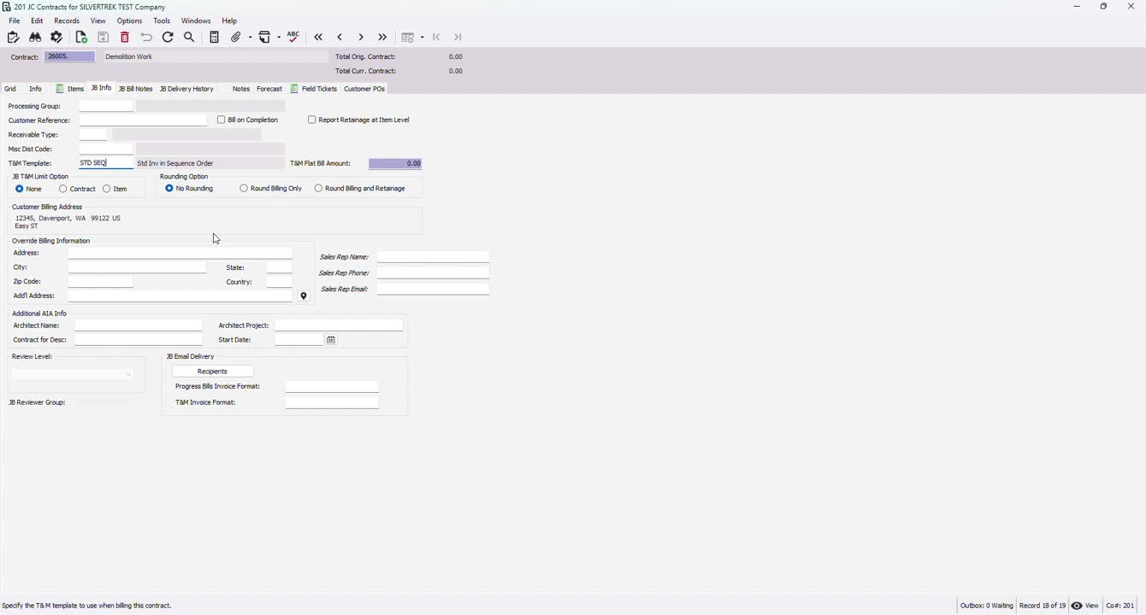
Task: Select Round Billing Only option
Action: coord(244,188)
